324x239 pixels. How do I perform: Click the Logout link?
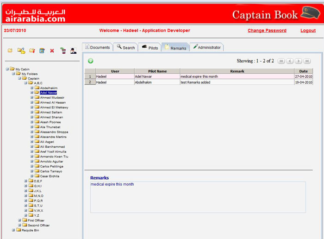click(308, 31)
